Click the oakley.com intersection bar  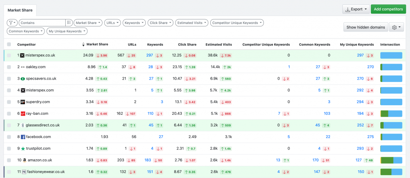pos(391,67)
